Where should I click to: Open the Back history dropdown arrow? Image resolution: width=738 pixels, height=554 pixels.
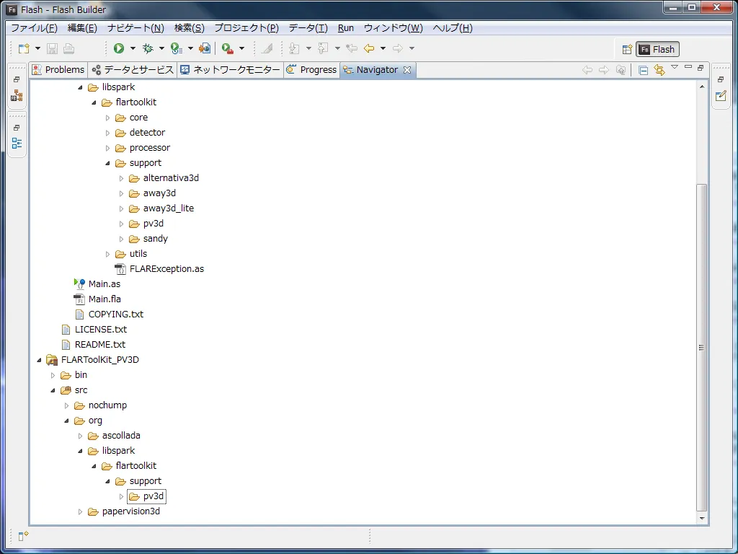click(x=383, y=48)
